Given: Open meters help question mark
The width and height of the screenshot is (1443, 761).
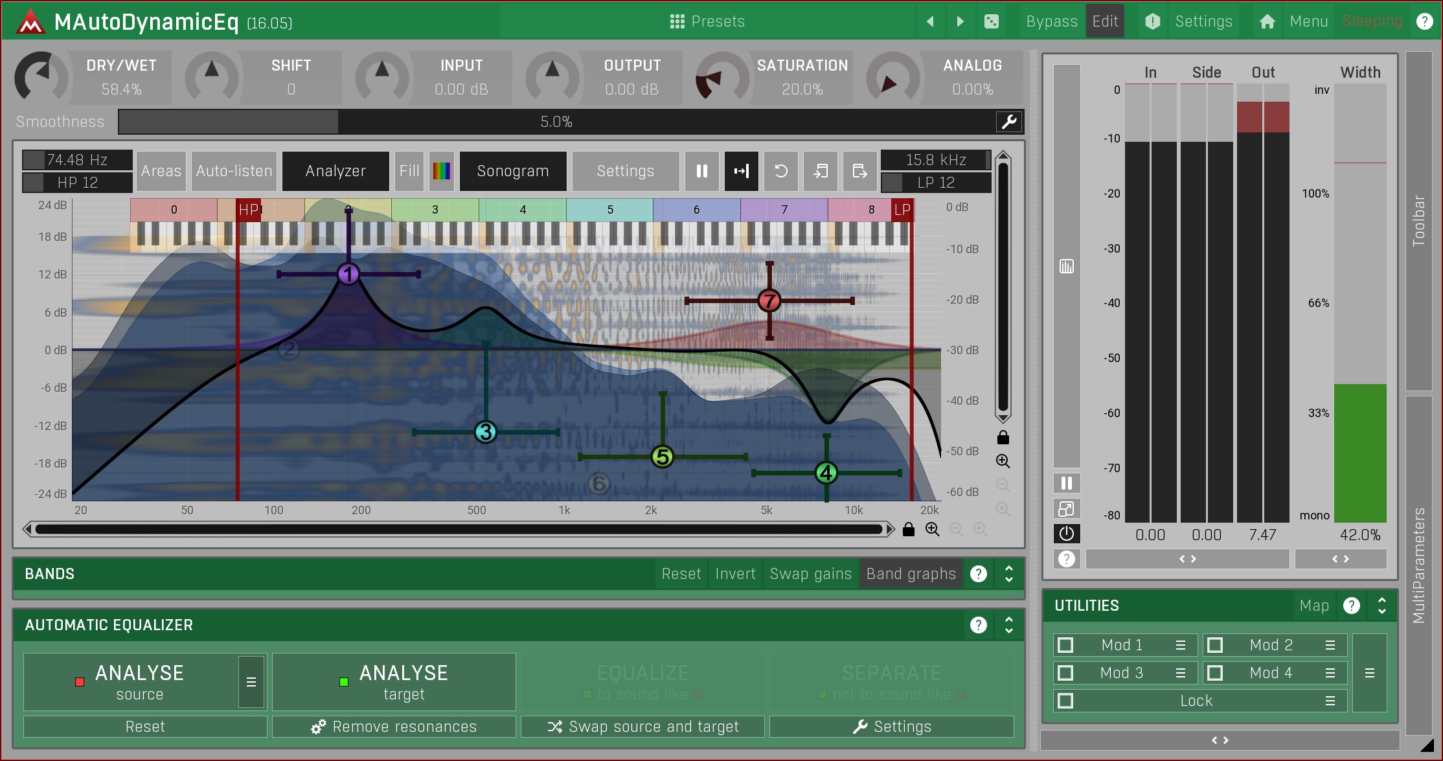Looking at the screenshot, I should click(x=1067, y=558).
